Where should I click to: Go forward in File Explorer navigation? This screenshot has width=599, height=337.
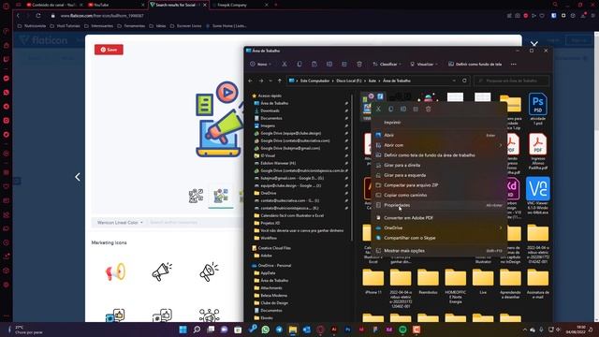(x=261, y=81)
